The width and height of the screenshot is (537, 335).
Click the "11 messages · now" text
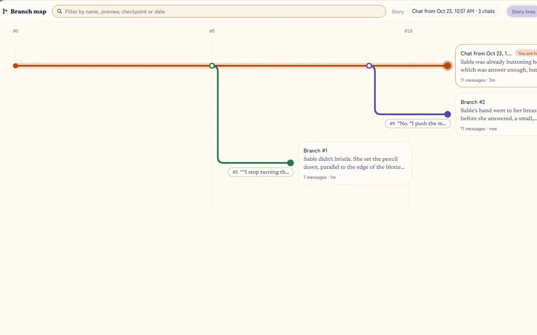pos(479,129)
